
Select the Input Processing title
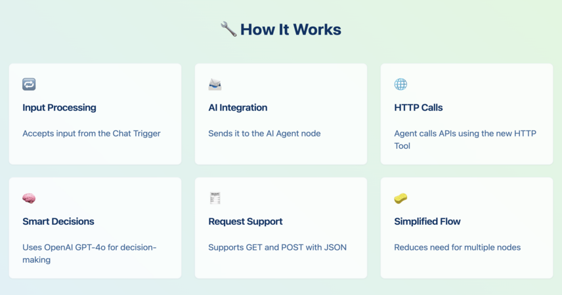pyautogui.click(x=59, y=108)
